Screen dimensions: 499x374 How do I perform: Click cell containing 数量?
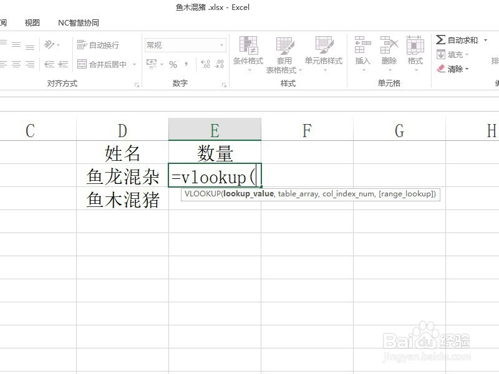click(215, 153)
